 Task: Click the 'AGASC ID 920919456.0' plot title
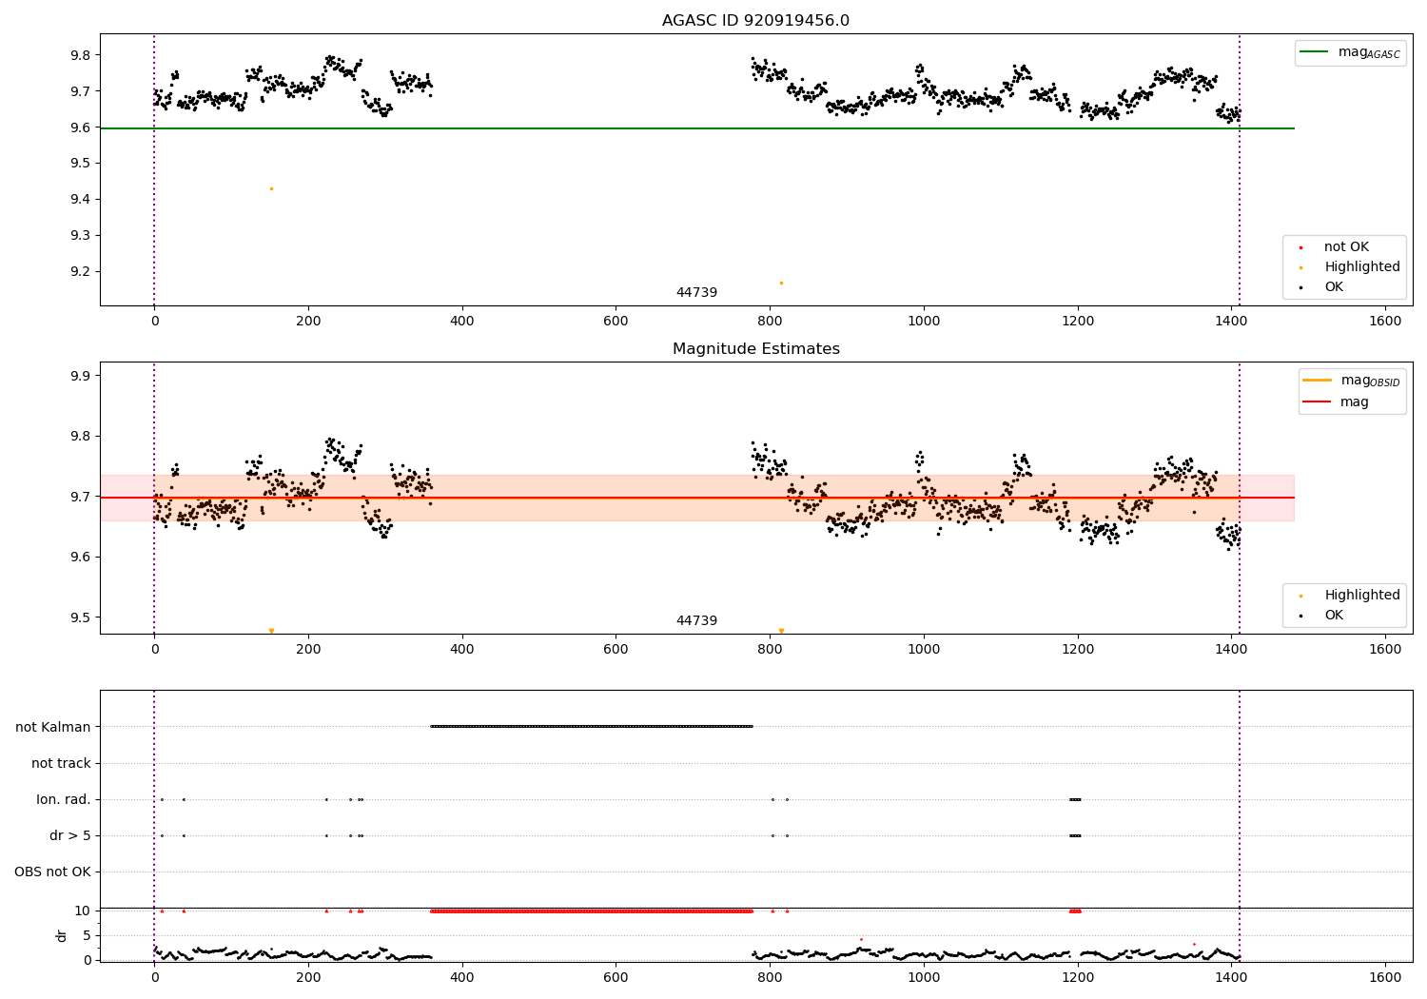pyautogui.click(x=755, y=21)
